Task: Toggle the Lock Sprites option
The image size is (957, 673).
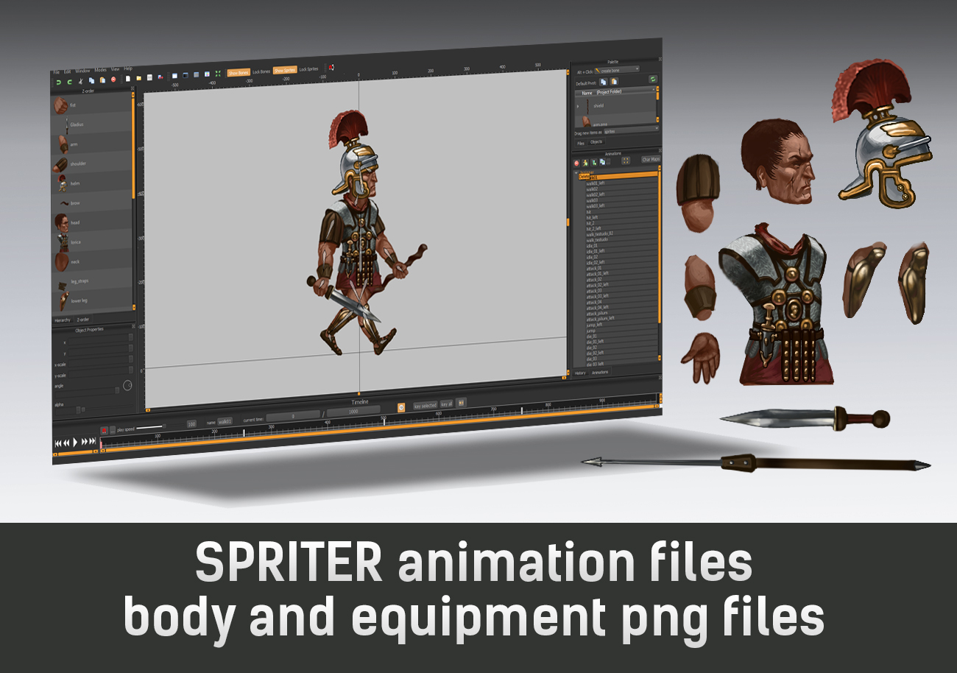Action: (308, 69)
